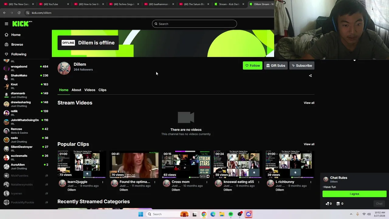Open dtanmanb channel in sidebar
The width and height of the screenshot is (389, 219).
26,95
